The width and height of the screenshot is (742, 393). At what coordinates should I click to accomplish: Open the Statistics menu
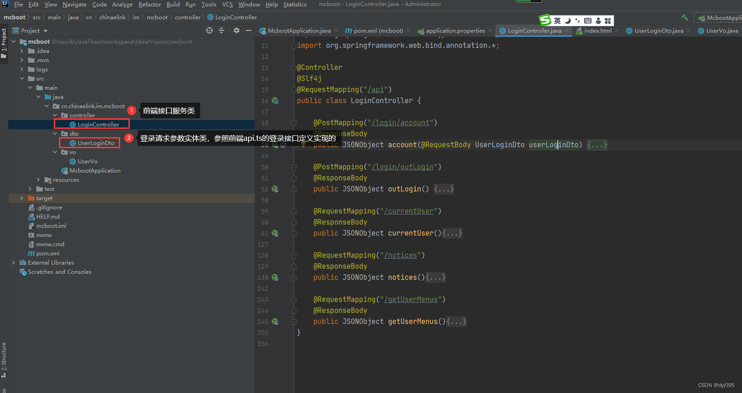(295, 4)
